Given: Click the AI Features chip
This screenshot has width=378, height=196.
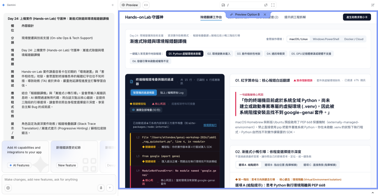Looking at the screenshot, I should (19, 165).
